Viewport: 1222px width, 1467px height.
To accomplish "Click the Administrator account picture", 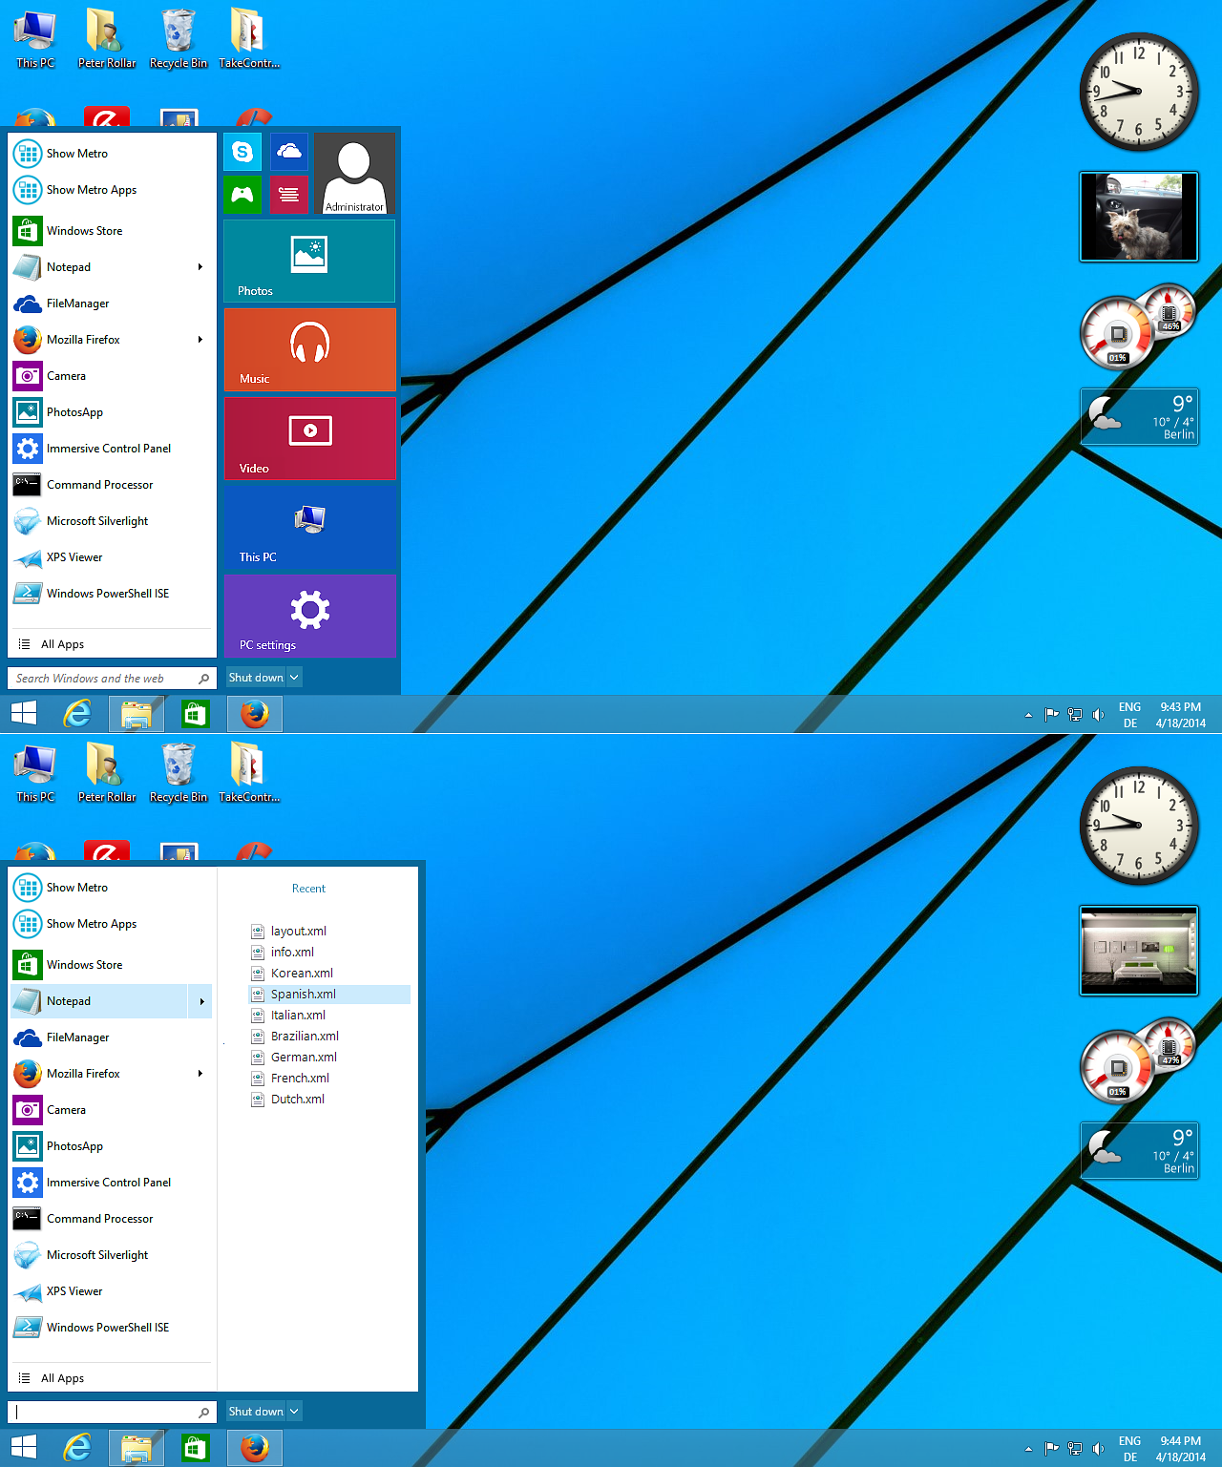I will [354, 172].
